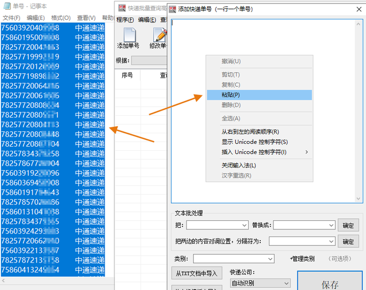366x290 pixels.
Task: Click the 添加快递单号 dialog title icon
Action: (x=173, y=9)
